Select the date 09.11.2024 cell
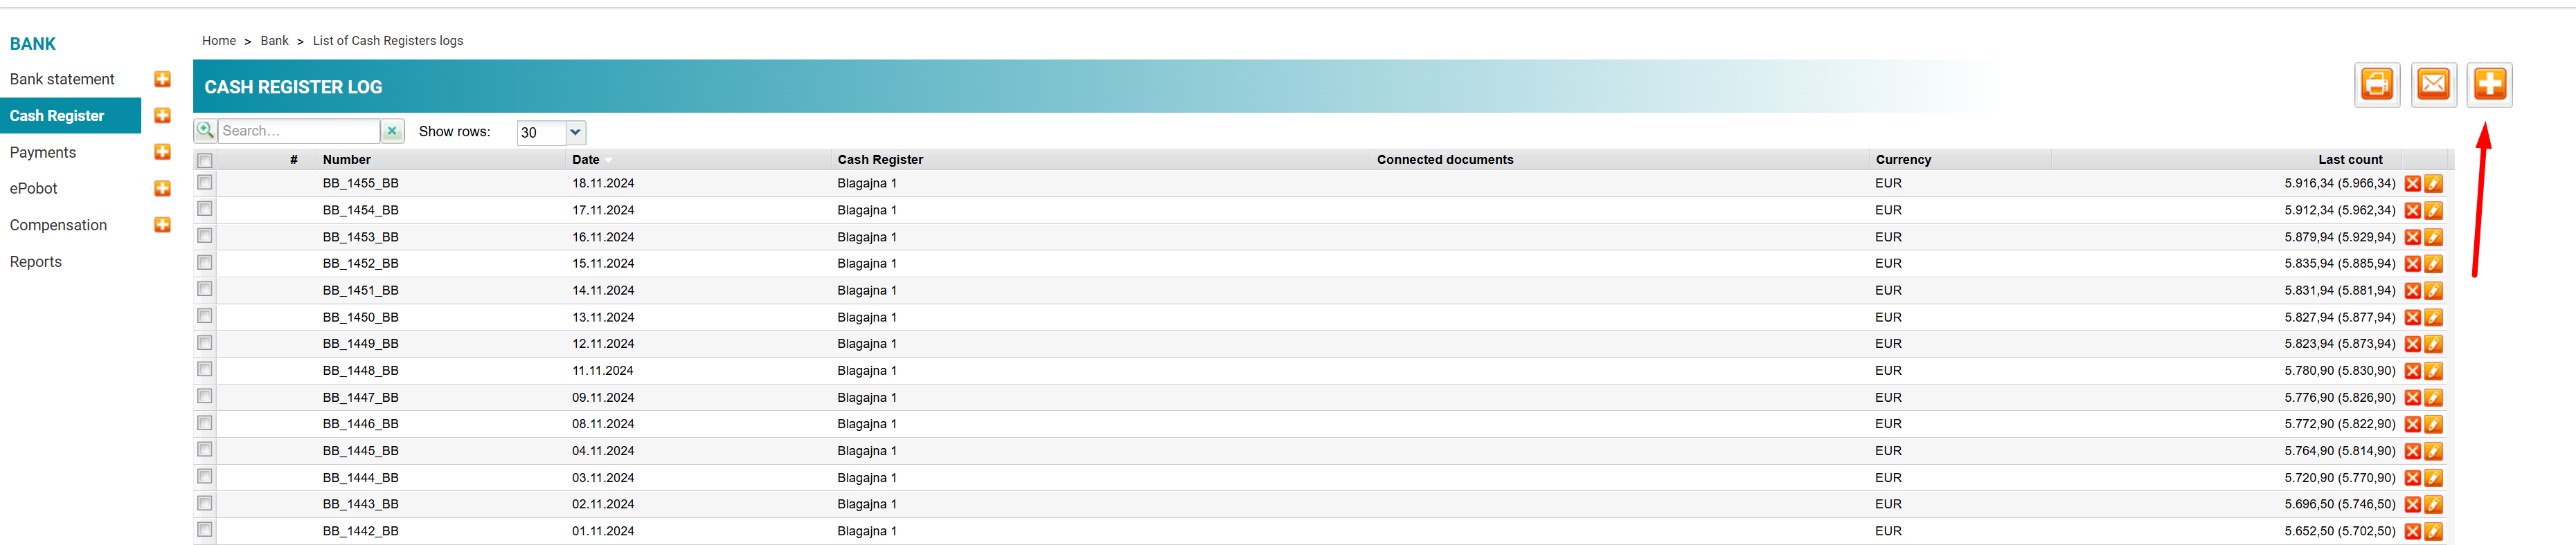The width and height of the screenshot is (2576, 545). (x=603, y=397)
